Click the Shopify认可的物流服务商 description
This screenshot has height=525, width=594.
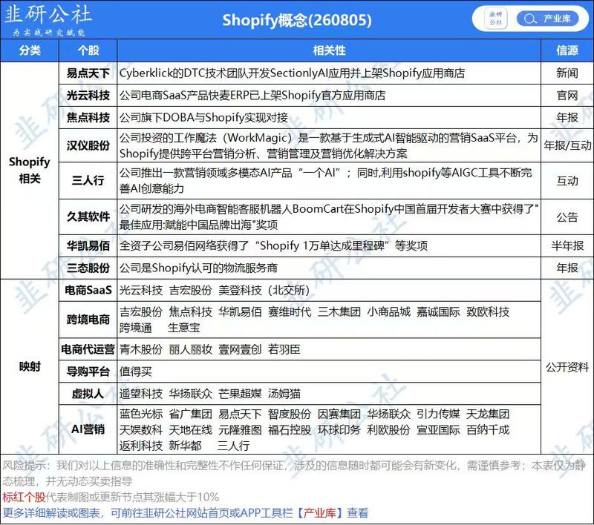coord(198,268)
